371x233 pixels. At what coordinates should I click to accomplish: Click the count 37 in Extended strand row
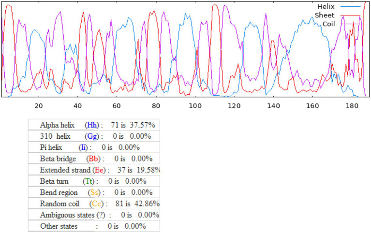click(121, 170)
